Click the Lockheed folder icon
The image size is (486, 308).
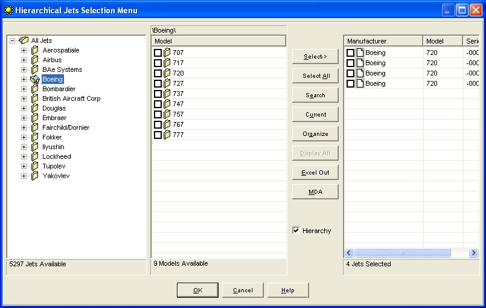(x=35, y=156)
